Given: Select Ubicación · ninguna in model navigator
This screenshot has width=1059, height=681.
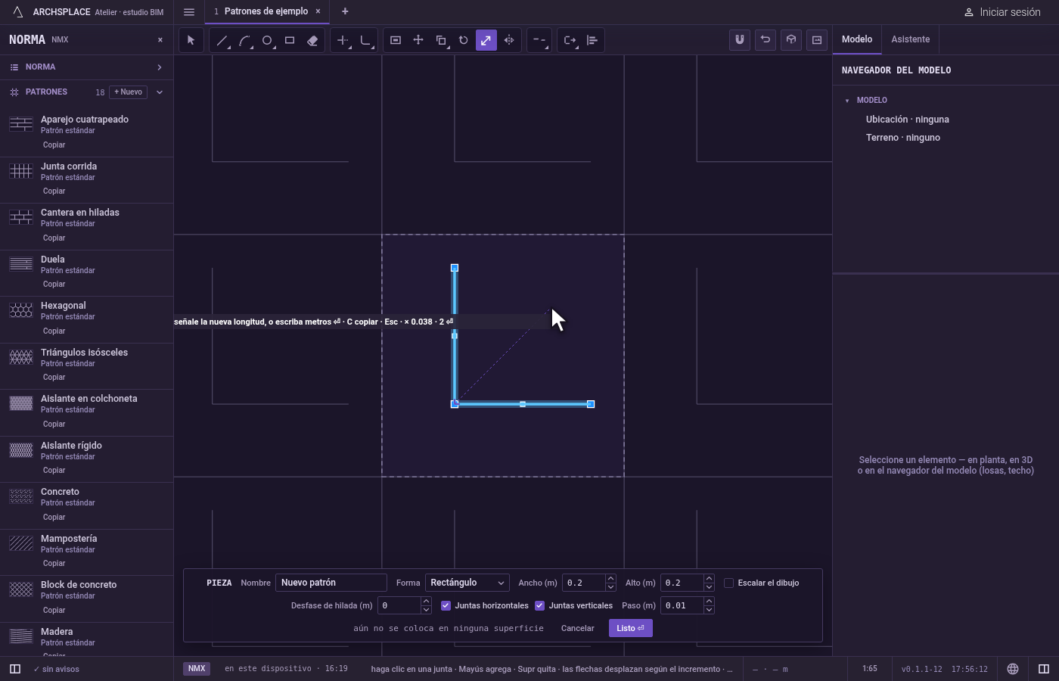Looking at the screenshot, I should pos(908,120).
